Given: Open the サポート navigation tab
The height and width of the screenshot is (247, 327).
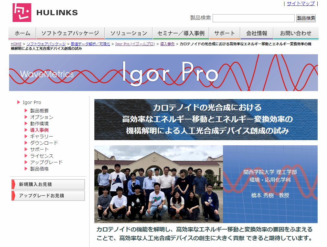Looking at the screenshot, I should [x=225, y=33].
